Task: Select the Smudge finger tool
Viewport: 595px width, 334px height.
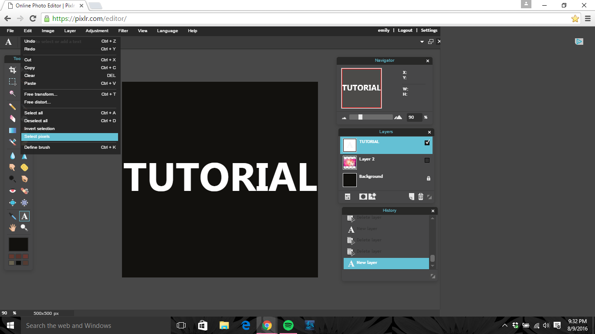Action: click(x=13, y=167)
